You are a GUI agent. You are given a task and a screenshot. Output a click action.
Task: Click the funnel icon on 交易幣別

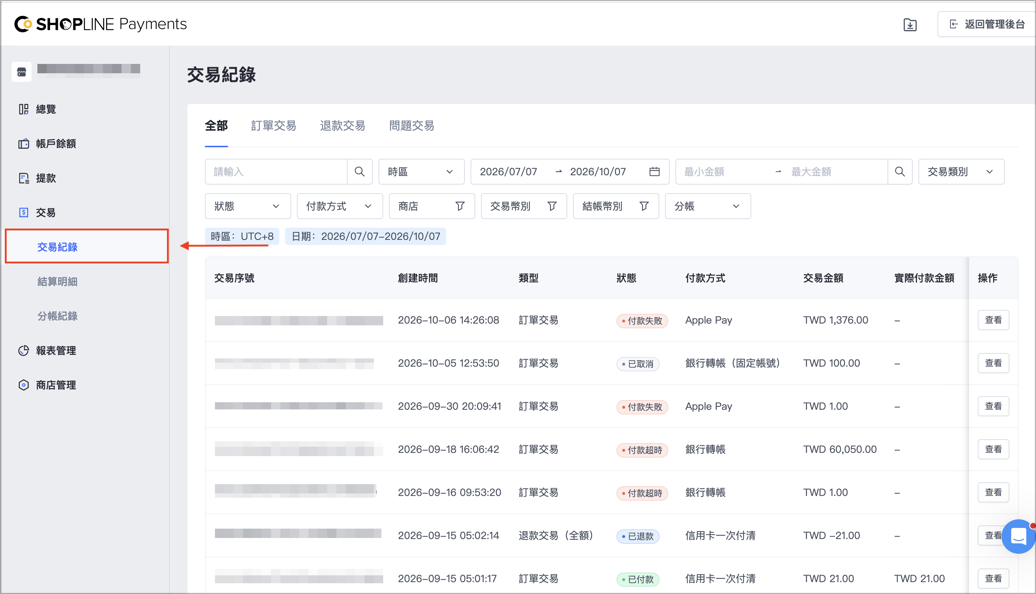[552, 206]
